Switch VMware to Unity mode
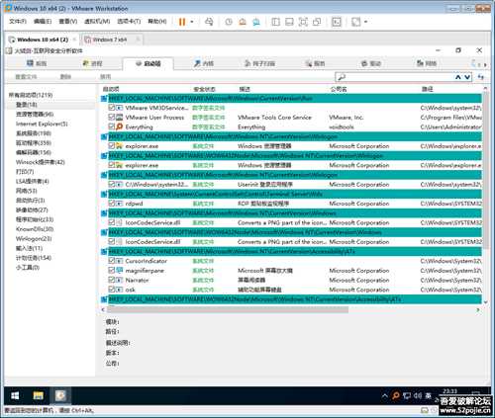This screenshot has height=418, width=495. tap(317, 22)
